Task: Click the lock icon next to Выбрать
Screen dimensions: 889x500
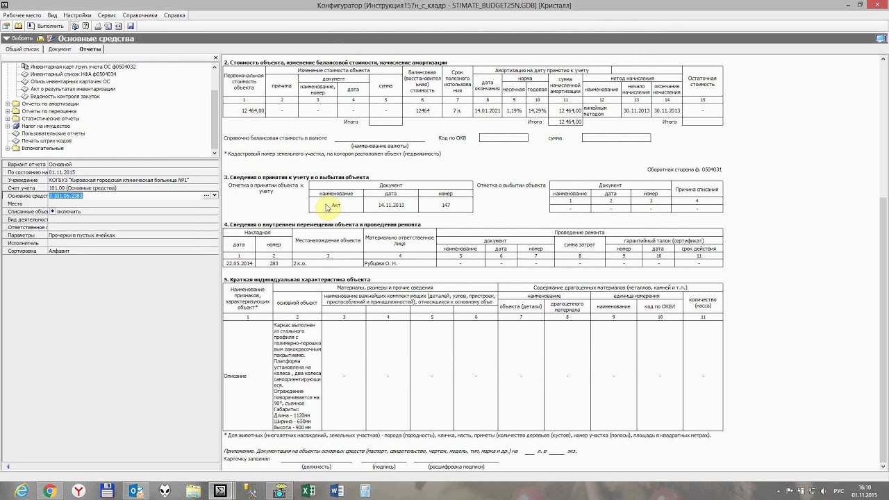Action: (x=40, y=38)
